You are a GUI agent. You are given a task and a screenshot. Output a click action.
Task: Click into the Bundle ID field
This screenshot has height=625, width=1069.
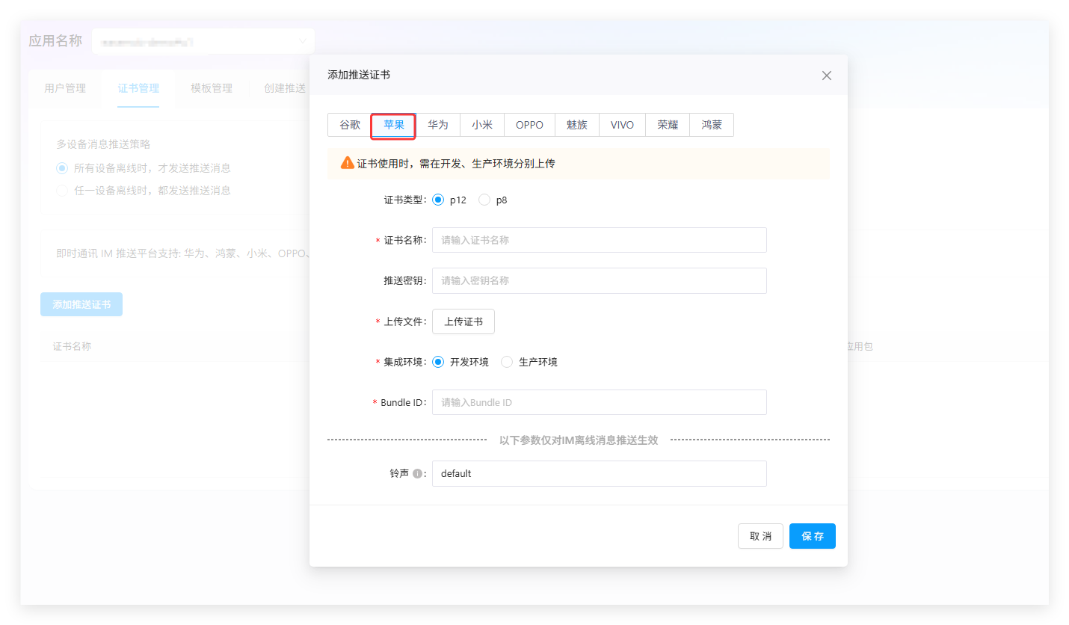click(599, 402)
